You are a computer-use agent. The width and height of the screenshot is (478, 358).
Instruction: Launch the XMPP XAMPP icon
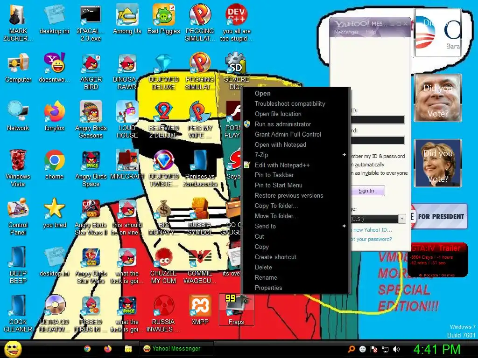point(200,310)
